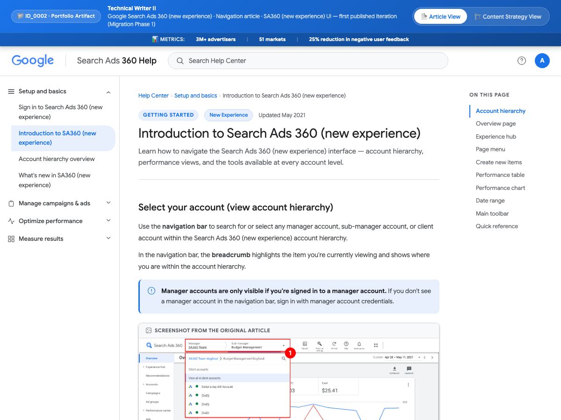Screen dimensions: 561x420
Task: Click the clipboard icon beside Manage campaigns & ads
Action: [11, 203]
